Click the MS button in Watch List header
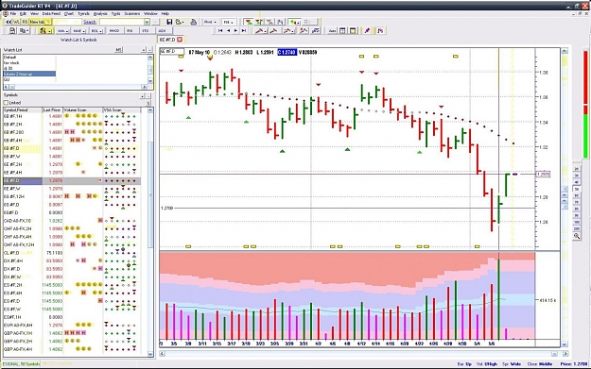The image size is (591, 369). coord(118,50)
